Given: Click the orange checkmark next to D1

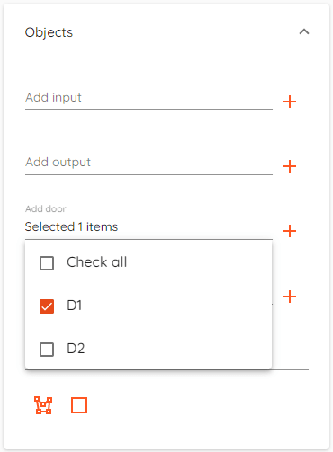Looking at the screenshot, I should [x=47, y=306].
